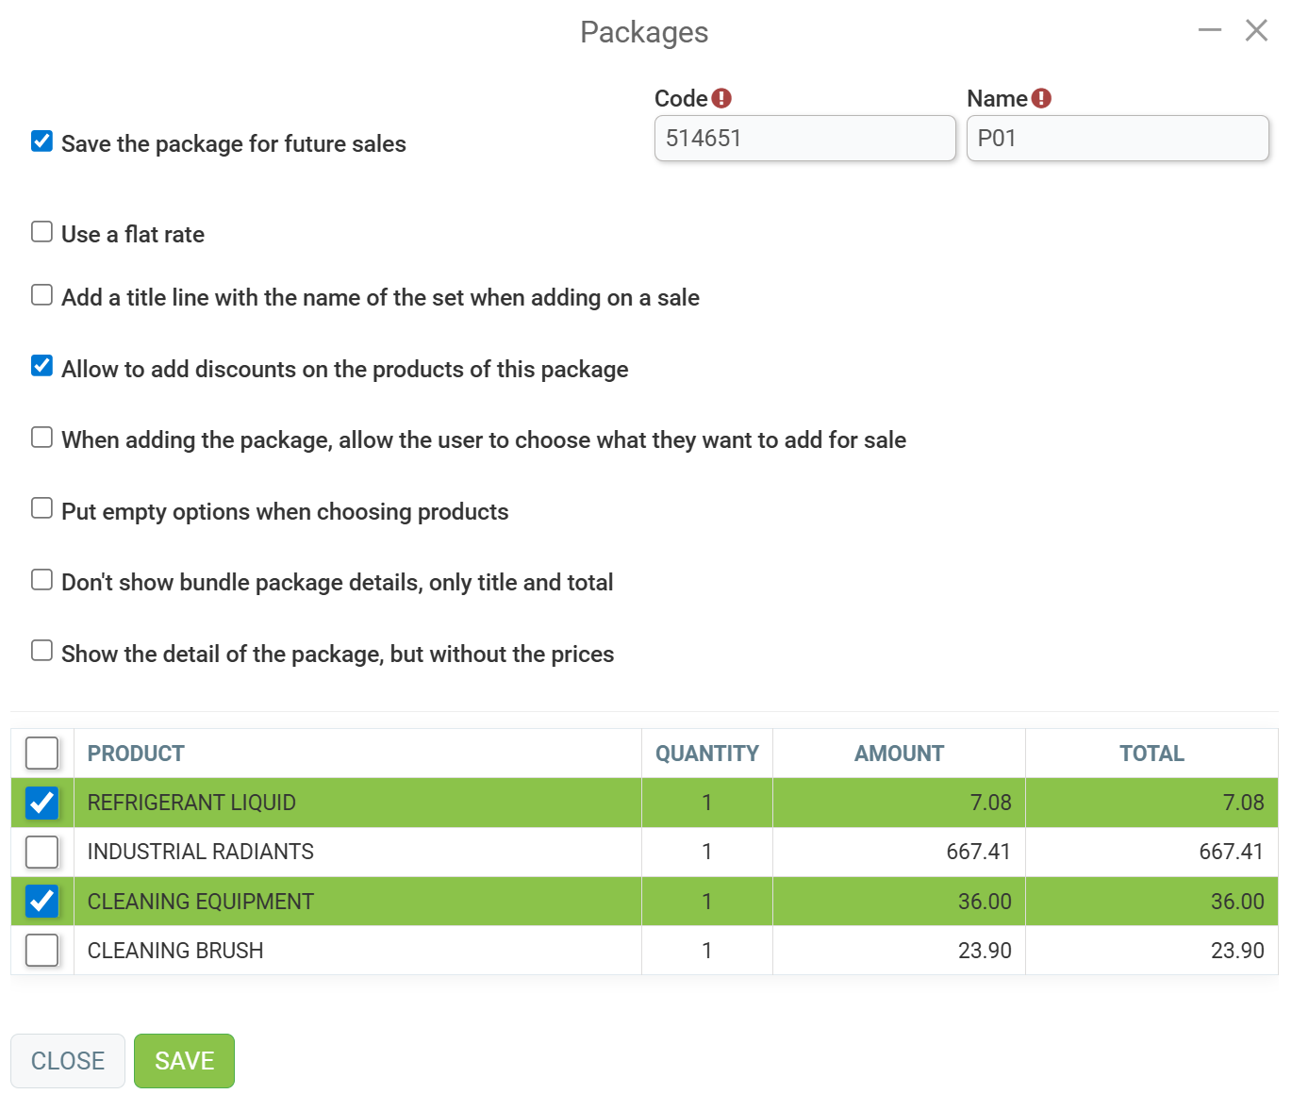Click the required-field warning icon beside Name
The height and width of the screenshot is (1094, 1292).
point(1041,98)
